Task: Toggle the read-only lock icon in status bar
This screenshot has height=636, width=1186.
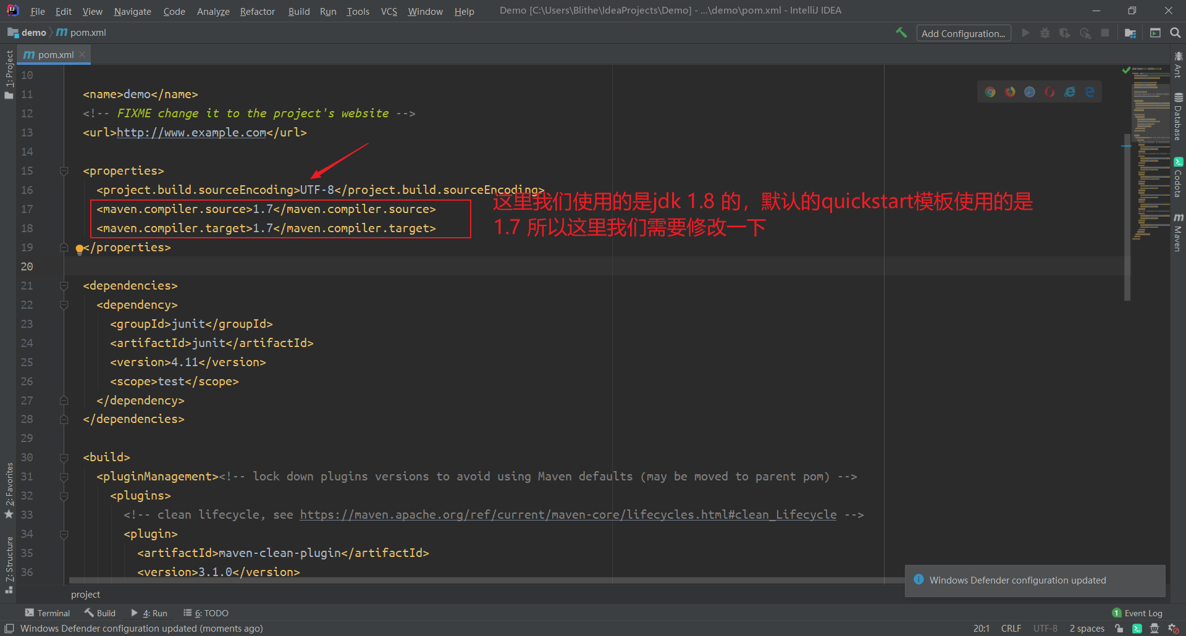Action: pyautogui.click(x=1119, y=629)
